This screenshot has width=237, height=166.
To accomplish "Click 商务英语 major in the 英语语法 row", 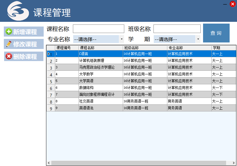I will (x=189, y=108).
